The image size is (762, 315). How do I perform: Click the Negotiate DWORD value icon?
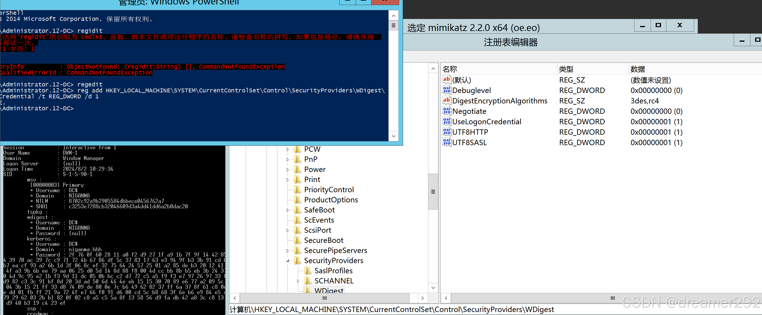coord(446,111)
